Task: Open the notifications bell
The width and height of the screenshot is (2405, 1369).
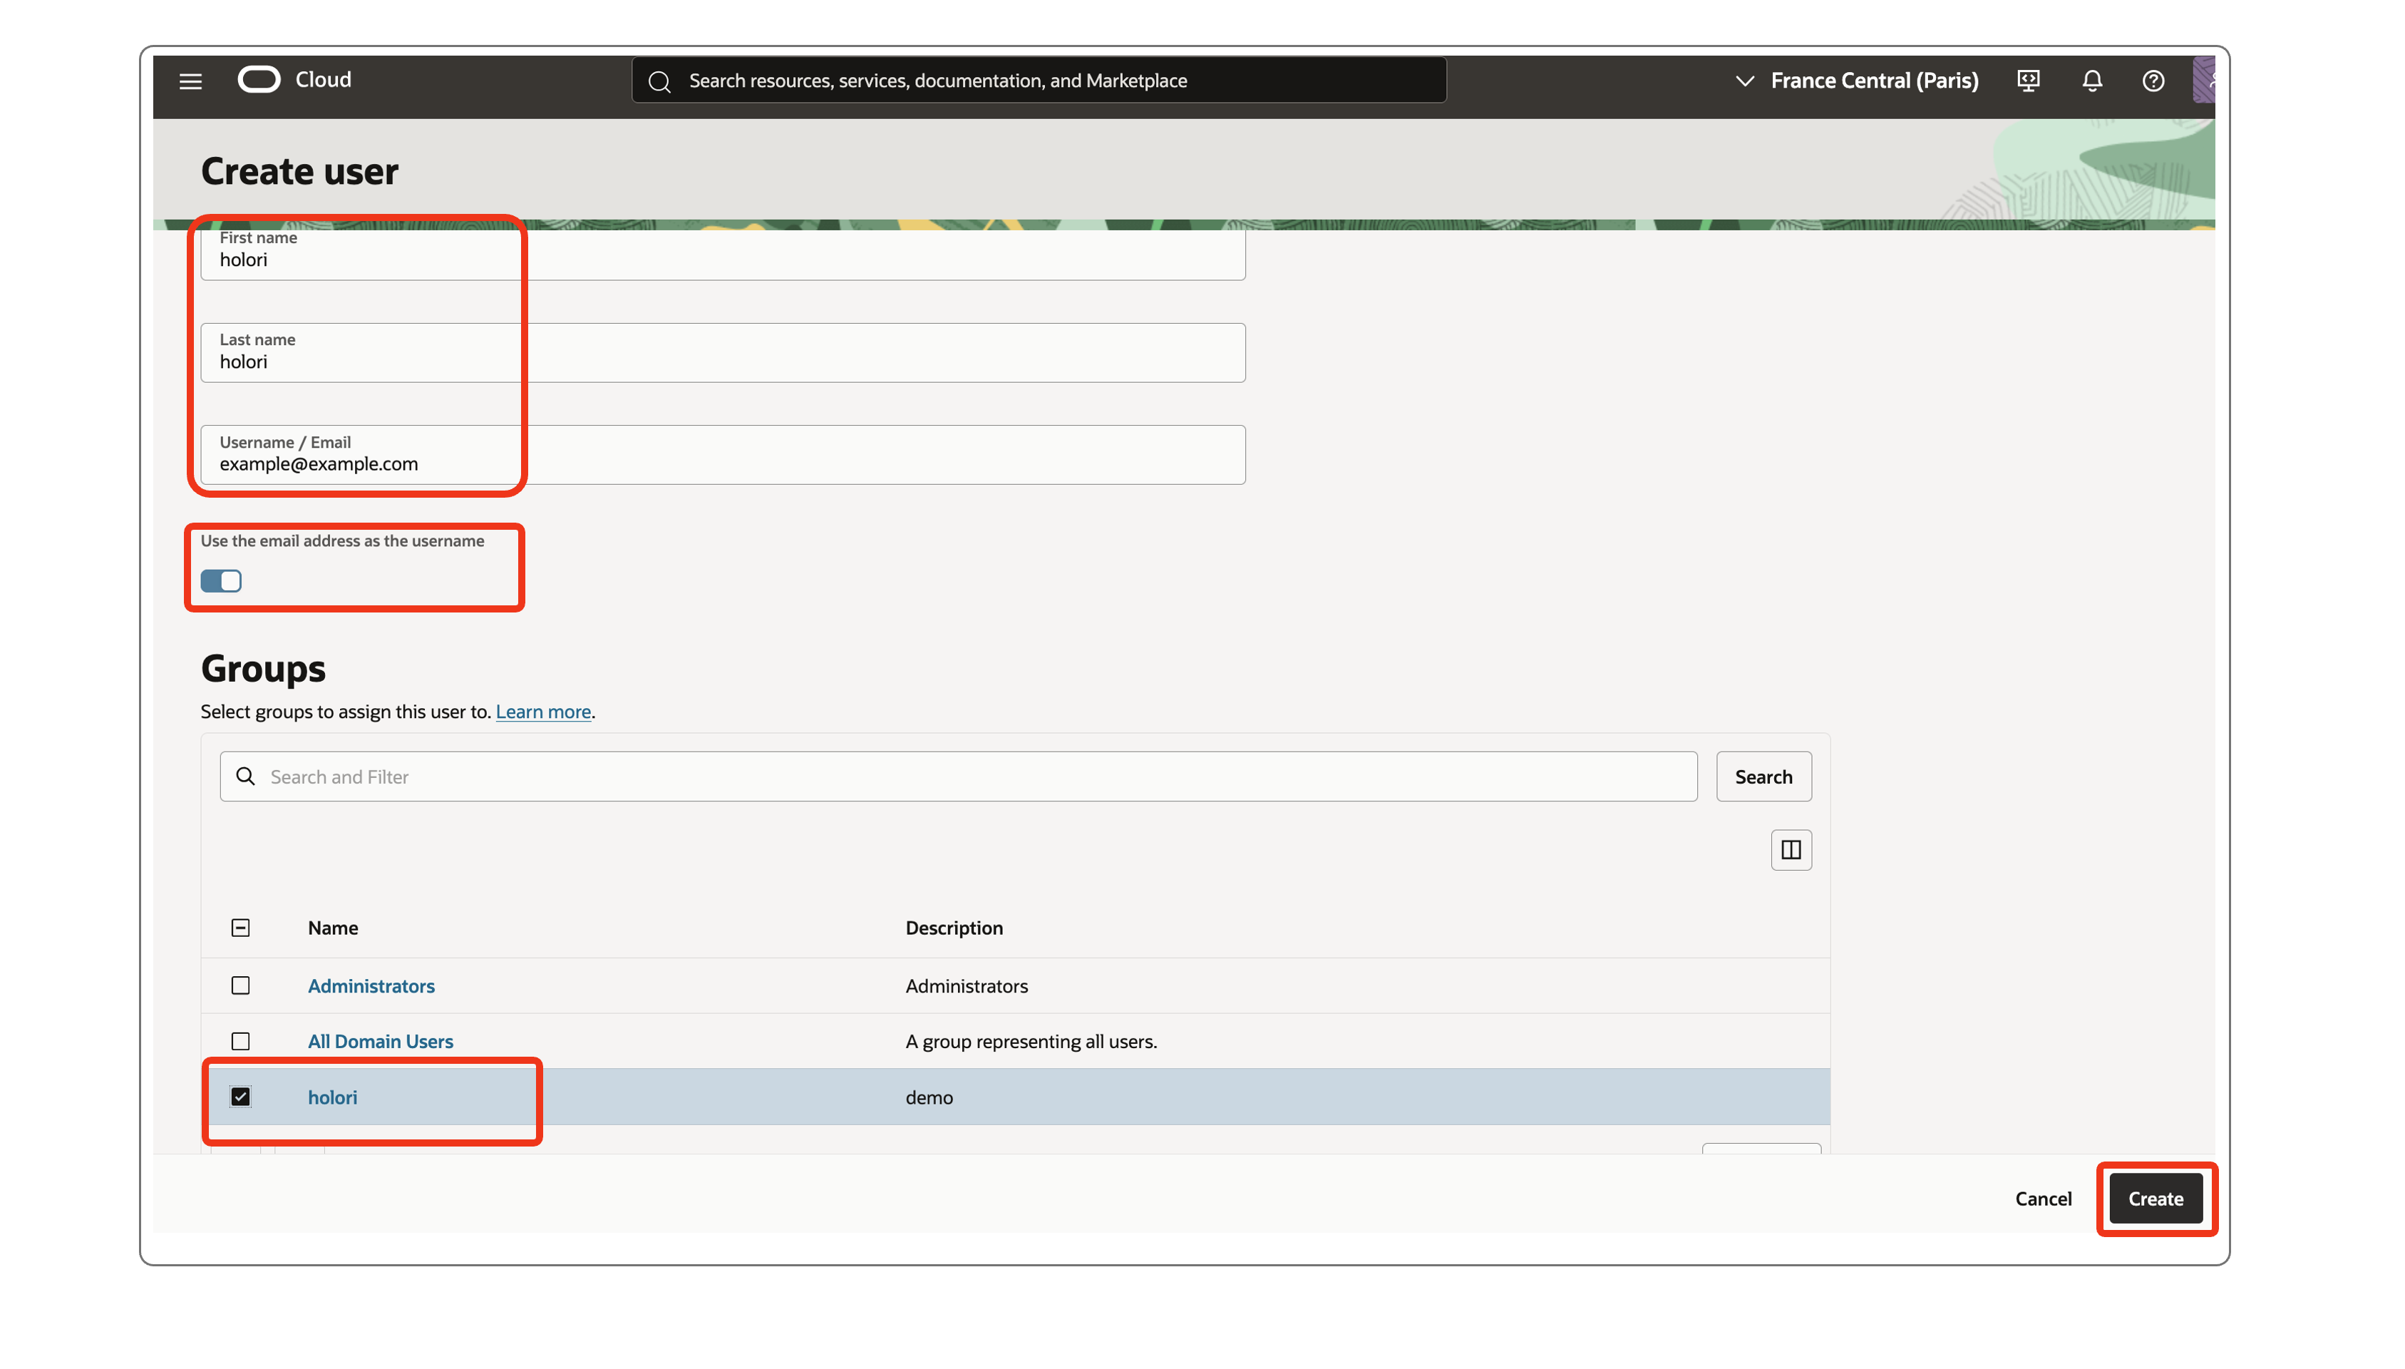Action: [2092, 81]
